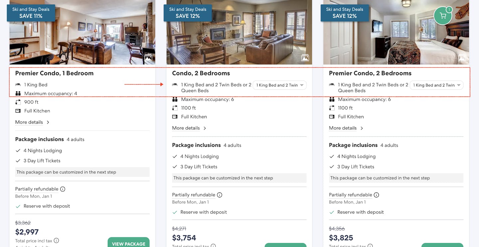Open photo gallery icon on Premier Condo 1 Bedroom
This screenshot has height=247, width=479.
click(148, 58)
